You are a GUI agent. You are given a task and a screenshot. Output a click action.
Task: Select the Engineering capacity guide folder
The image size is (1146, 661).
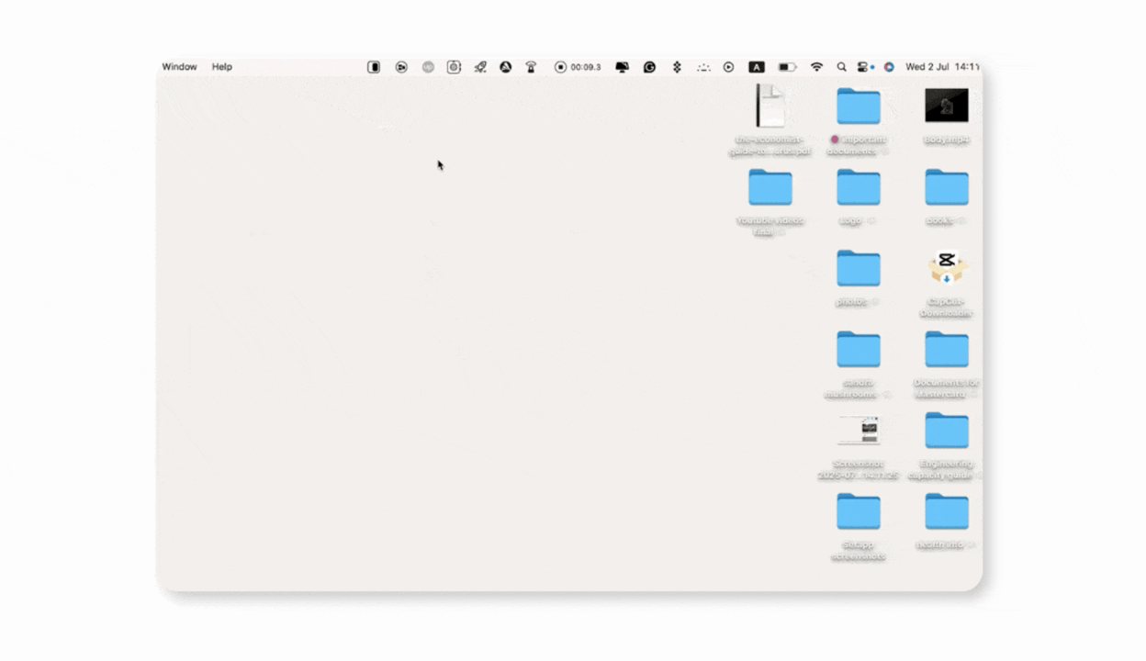tap(946, 431)
